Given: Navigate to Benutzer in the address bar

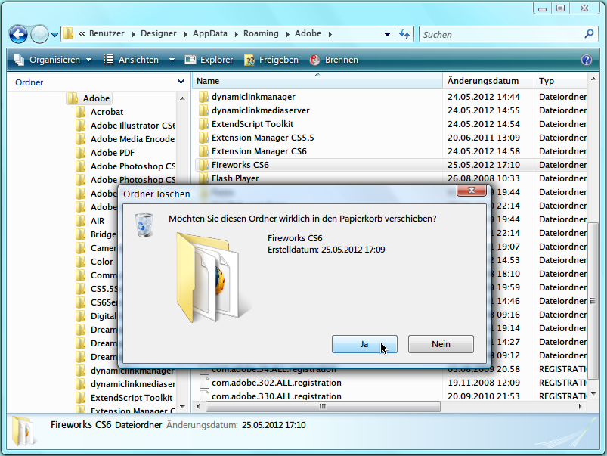Looking at the screenshot, I should pyautogui.click(x=107, y=34).
